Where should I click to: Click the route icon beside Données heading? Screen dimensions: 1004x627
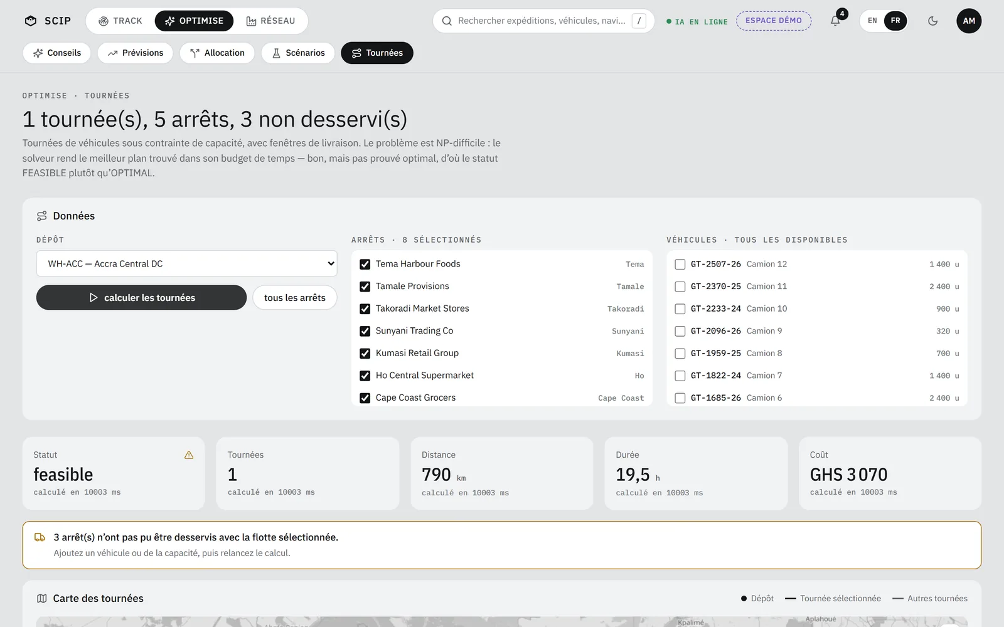point(42,216)
